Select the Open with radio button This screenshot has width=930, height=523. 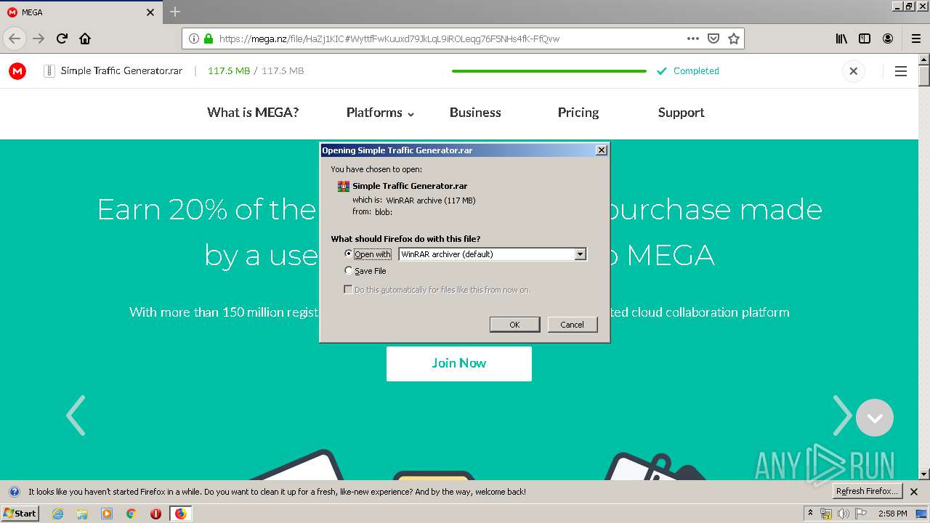pos(349,254)
